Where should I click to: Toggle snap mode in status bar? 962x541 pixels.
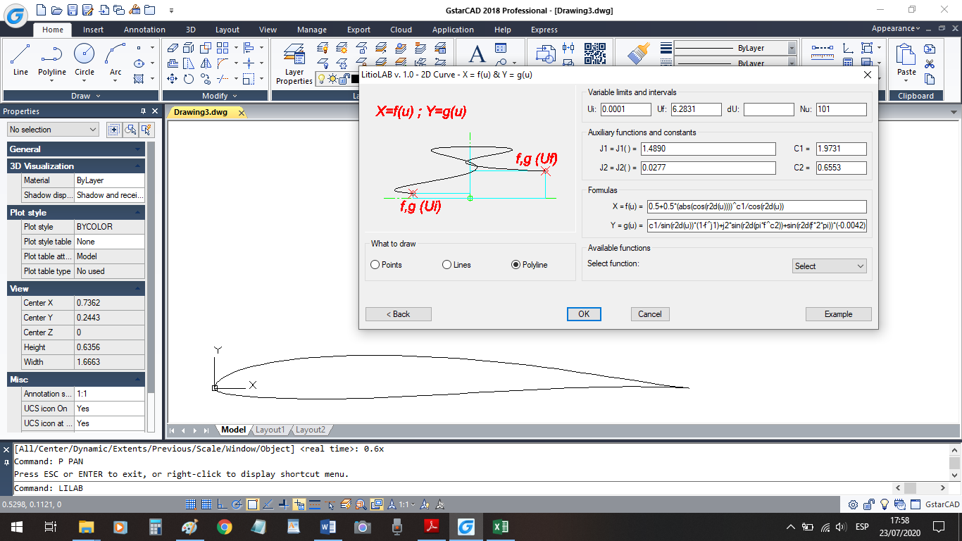click(x=191, y=504)
